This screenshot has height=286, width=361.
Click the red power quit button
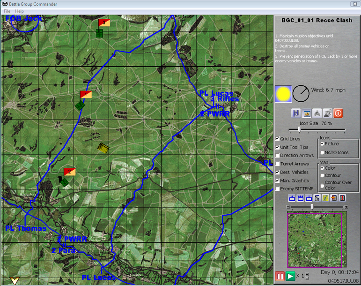click(x=338, y=113)
